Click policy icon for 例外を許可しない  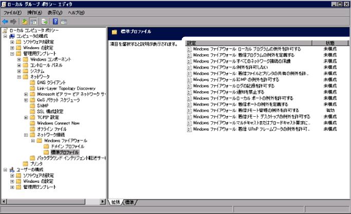[x=190, y=68]
